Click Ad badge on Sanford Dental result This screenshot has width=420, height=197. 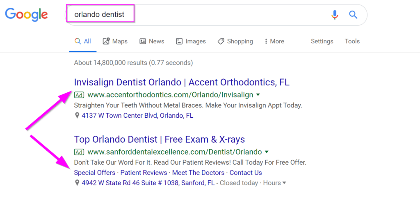[x=79, y=152]
